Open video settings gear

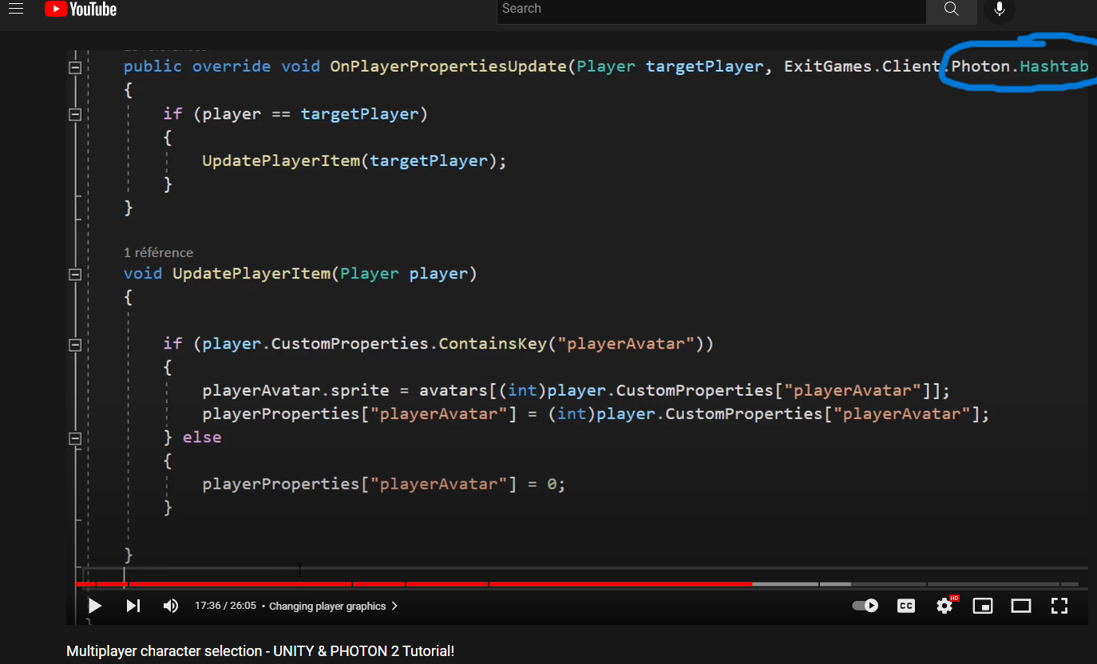point(945,606)
